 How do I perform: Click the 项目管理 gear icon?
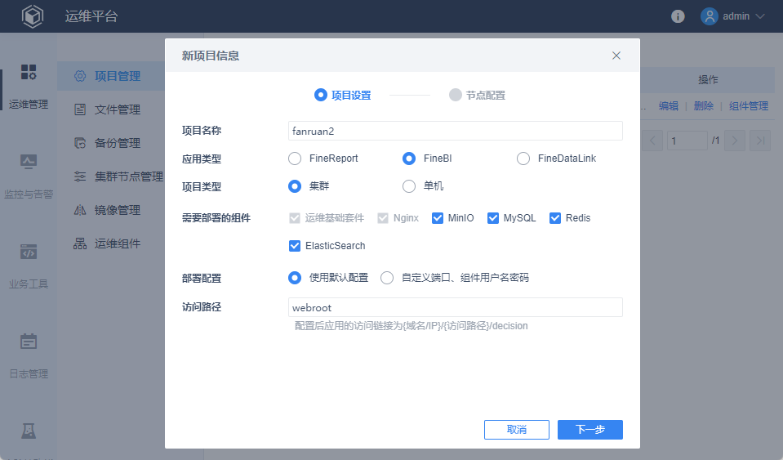pyautogui.click(x=80, y=76)
